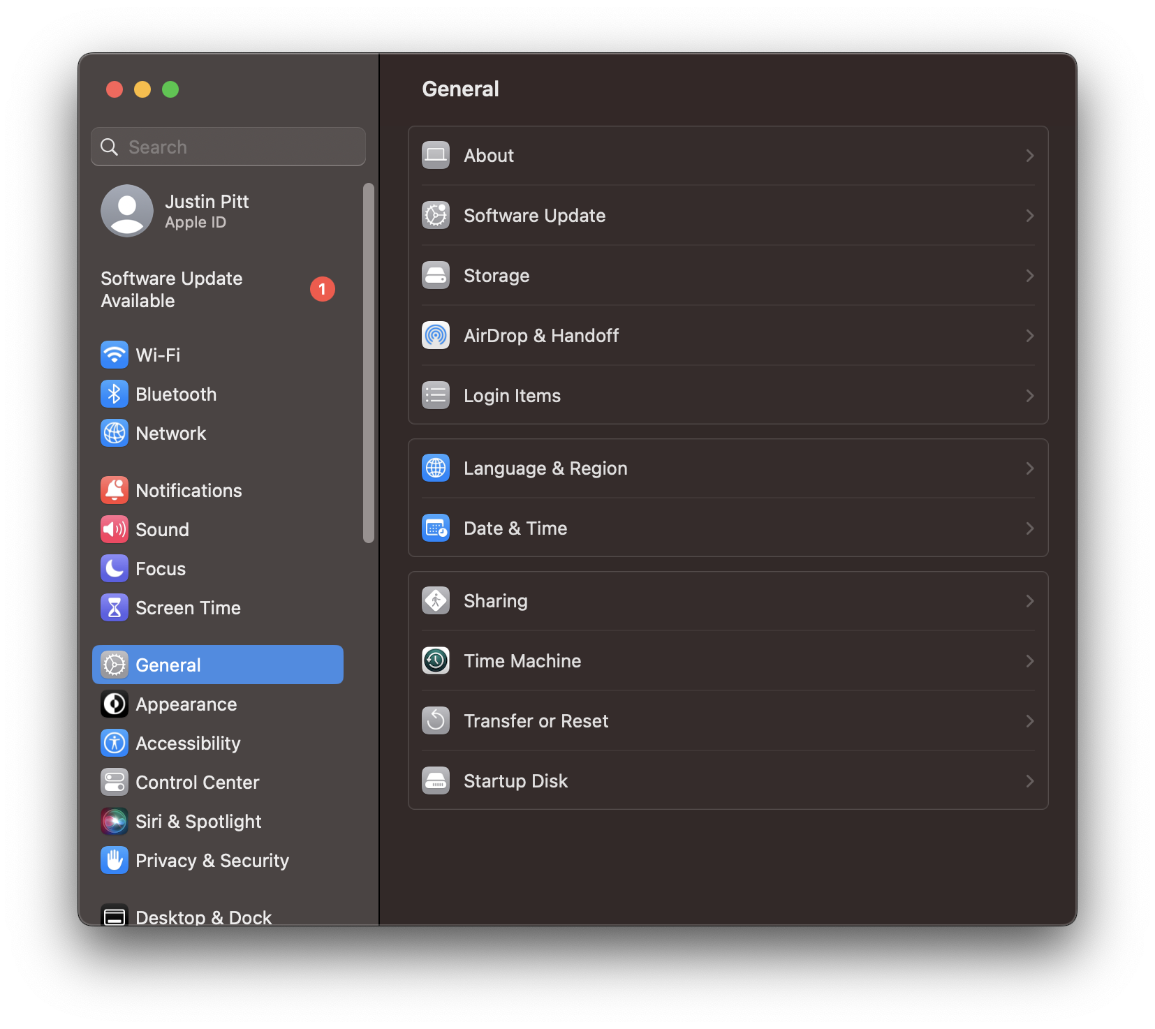
Task: Open Transfer or Reset chevron arrow
Action: coord(1029,721)
